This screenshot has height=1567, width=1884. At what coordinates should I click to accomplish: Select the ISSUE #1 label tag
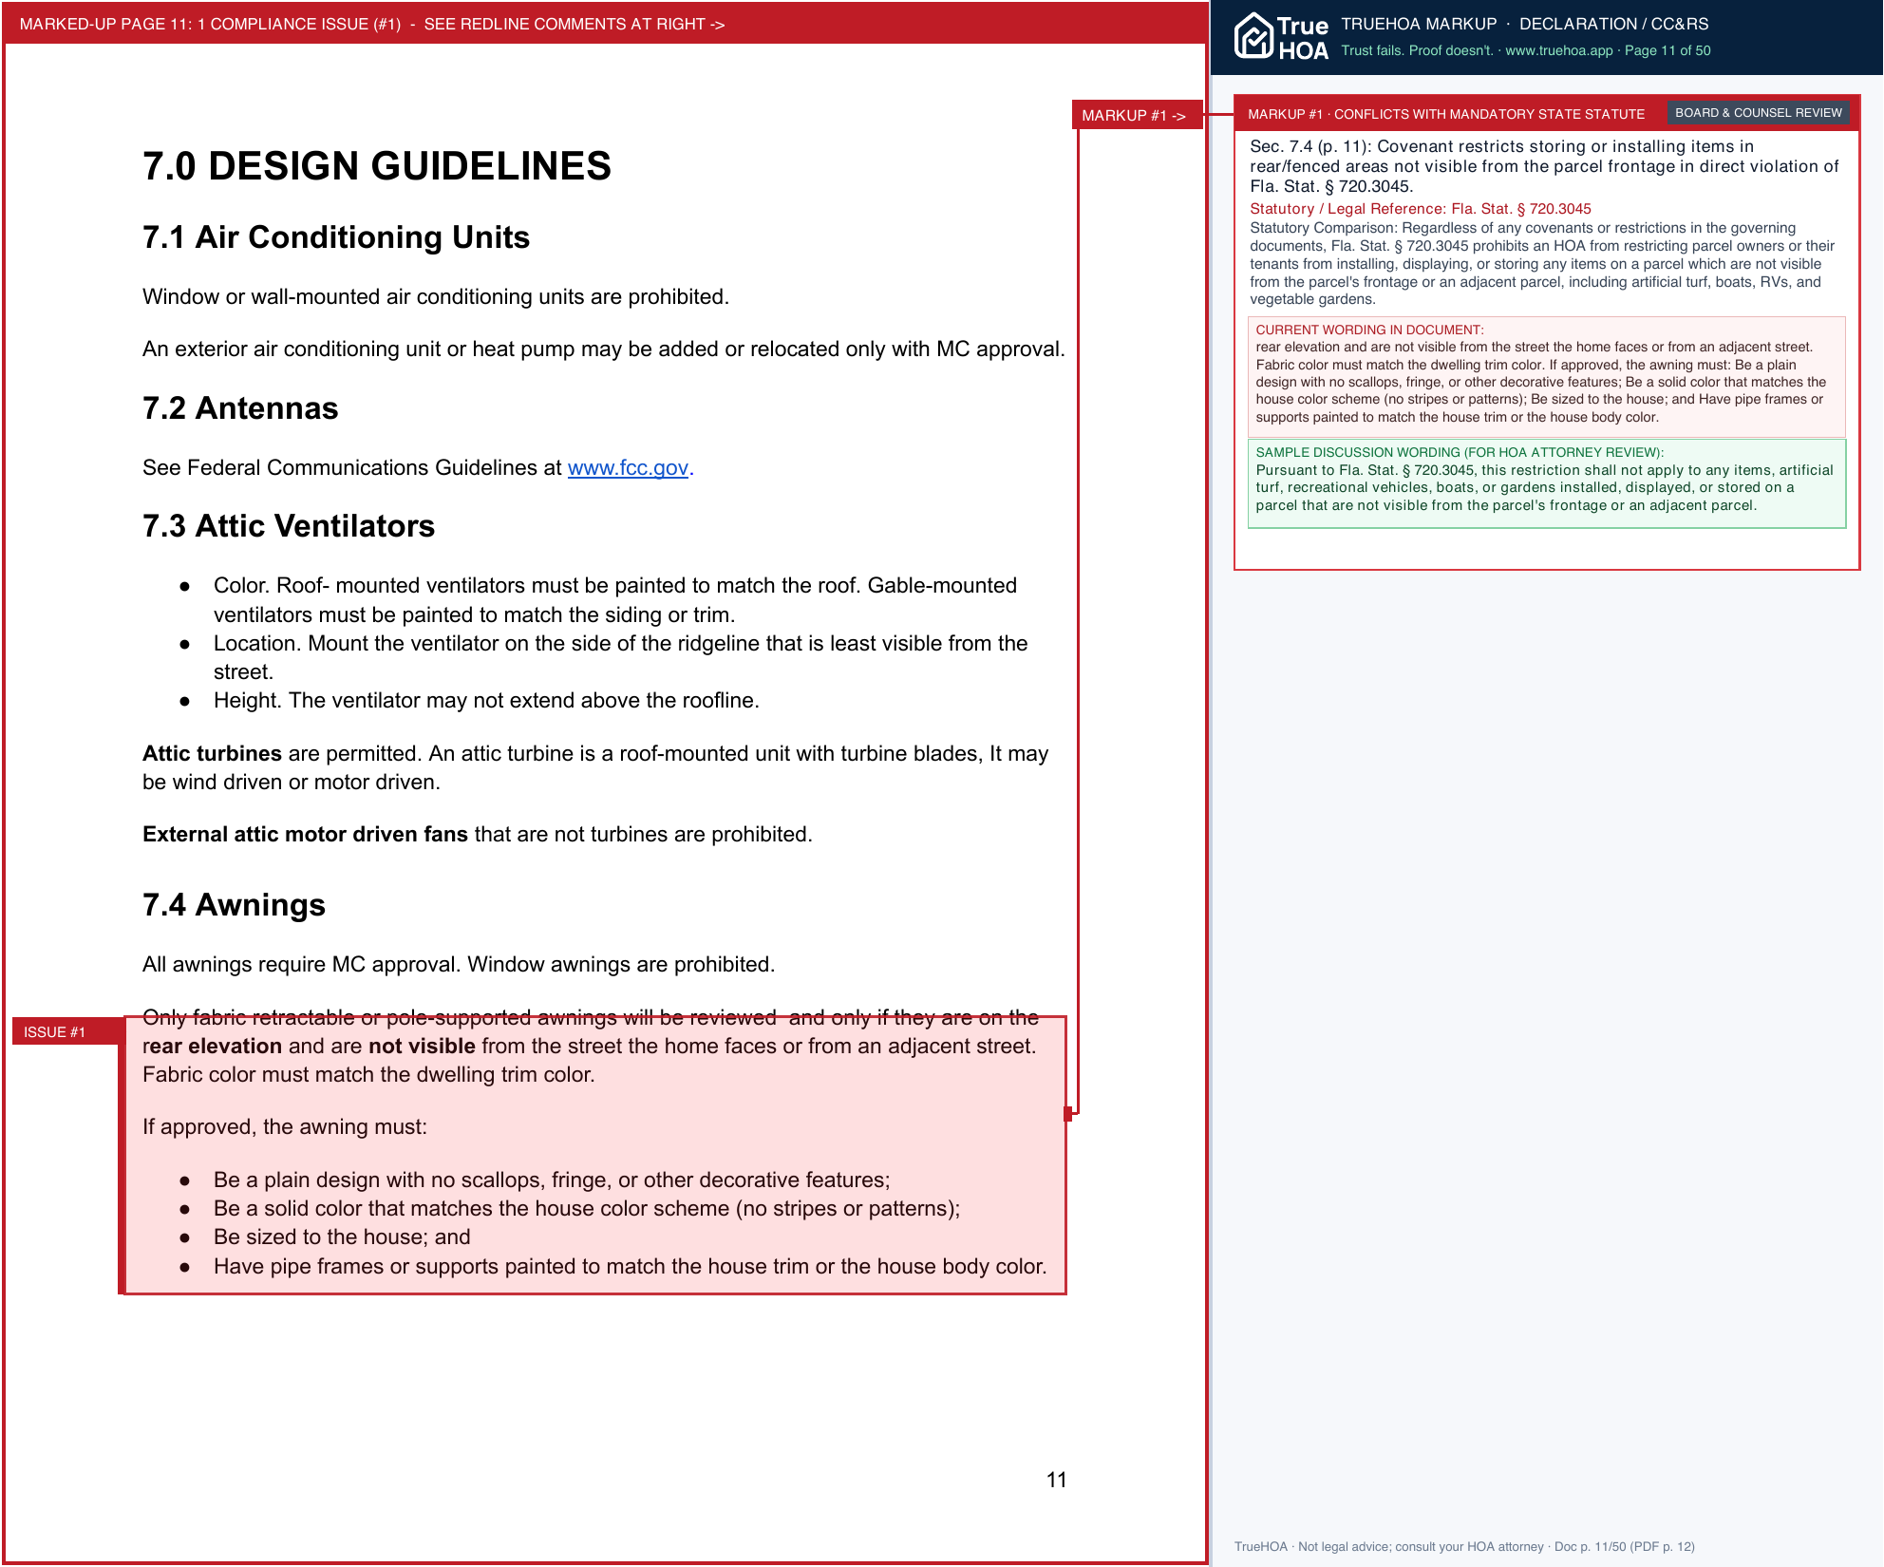(x=67, y=1031)
